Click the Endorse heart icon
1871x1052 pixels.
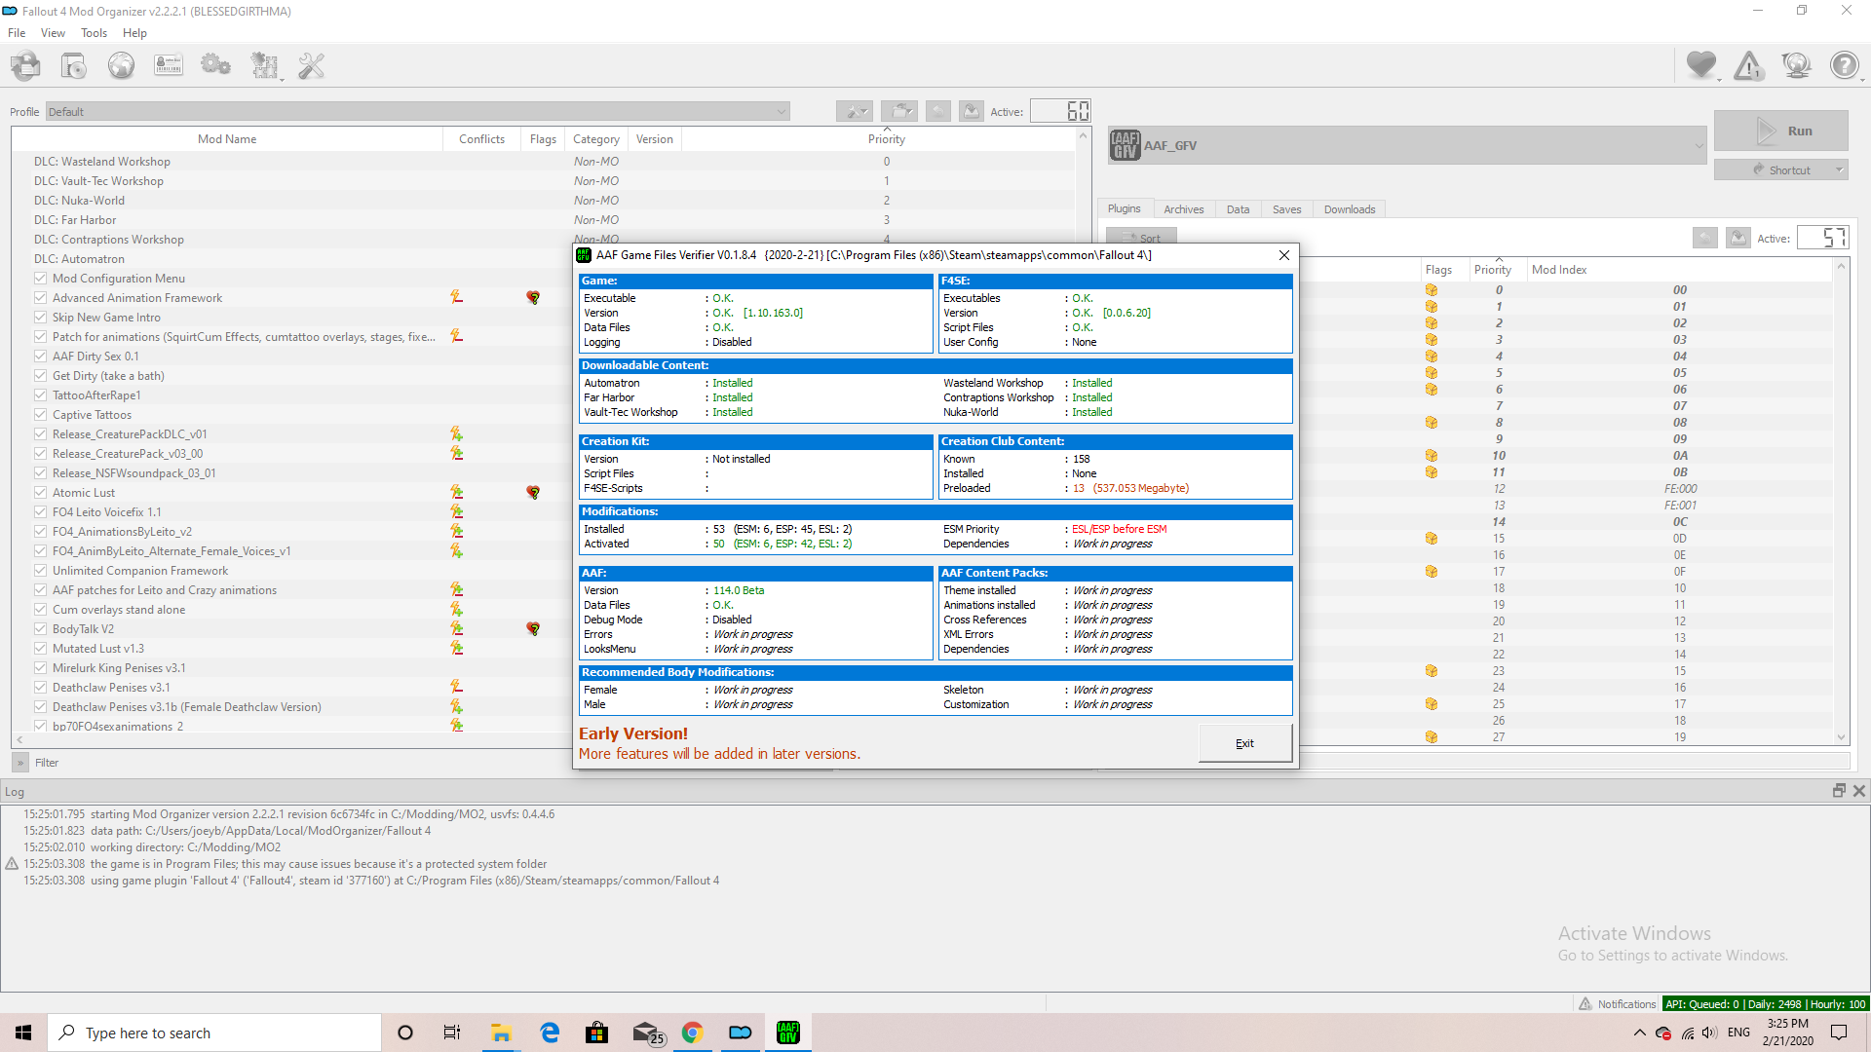pyautogui.click(x=1701, y=65)
